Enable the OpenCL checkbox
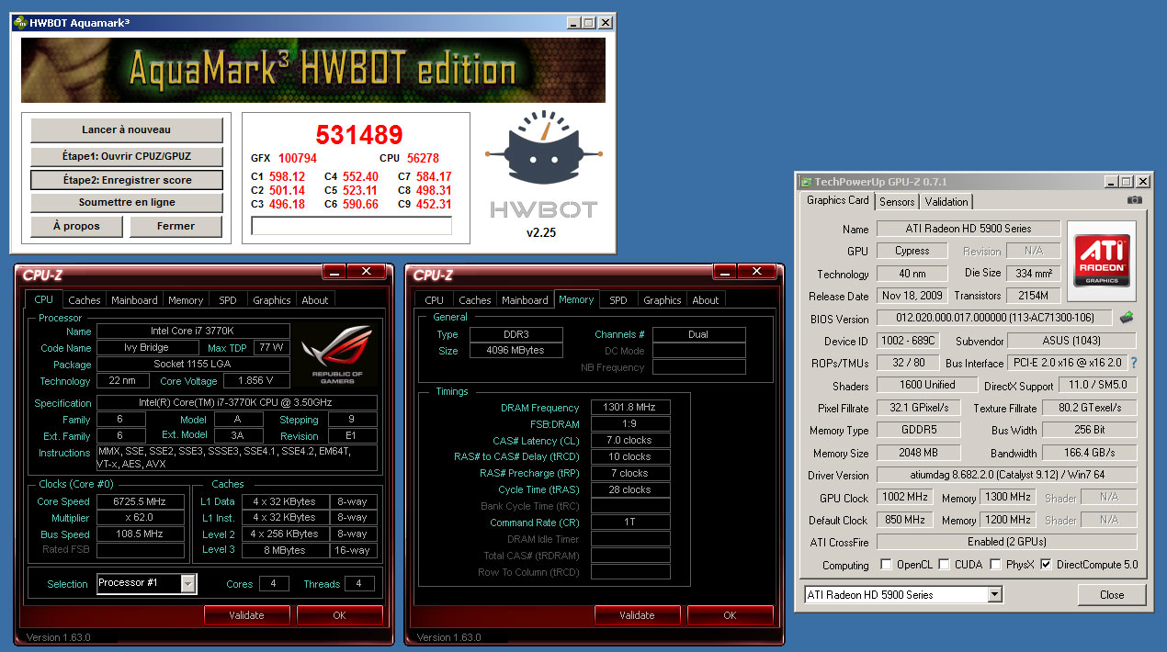This screenshot has height=652, width=1167. [886, 564]
